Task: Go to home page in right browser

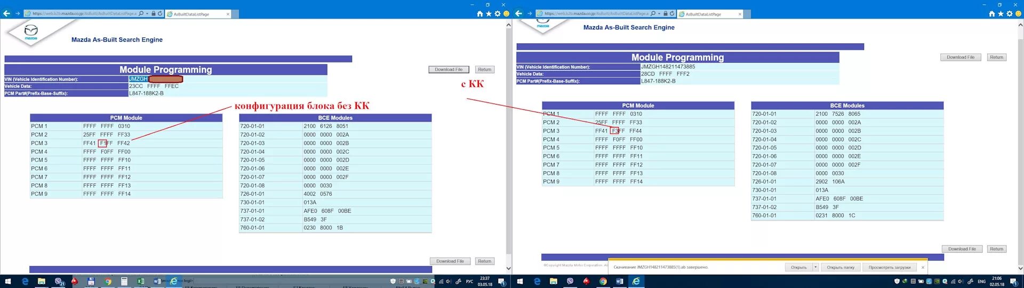Action: (992, 14)
